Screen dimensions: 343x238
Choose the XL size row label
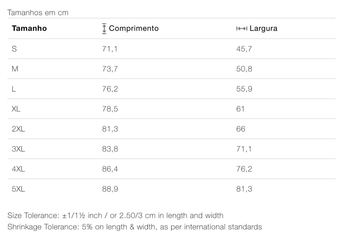click(x=16, y=109)
